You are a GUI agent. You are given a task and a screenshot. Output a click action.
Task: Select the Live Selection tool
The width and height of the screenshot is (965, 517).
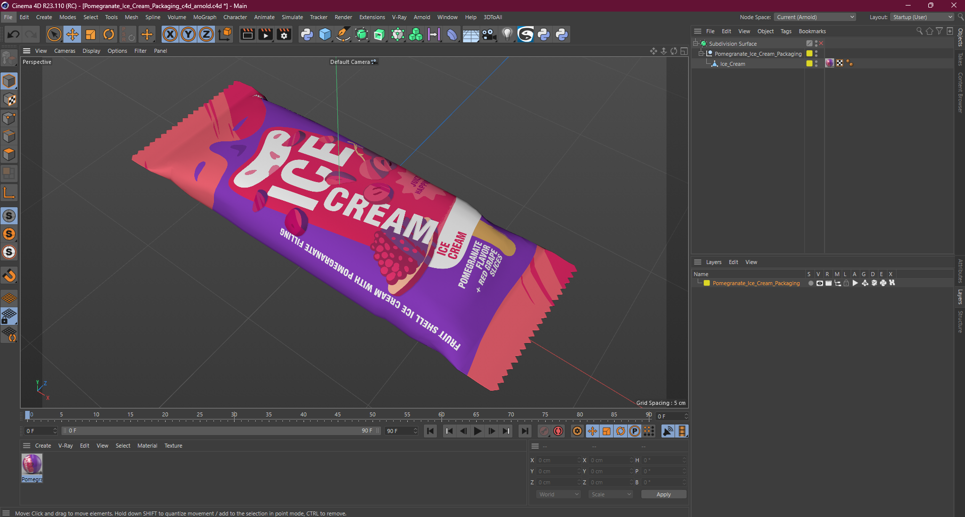click(x=54, y=34)
